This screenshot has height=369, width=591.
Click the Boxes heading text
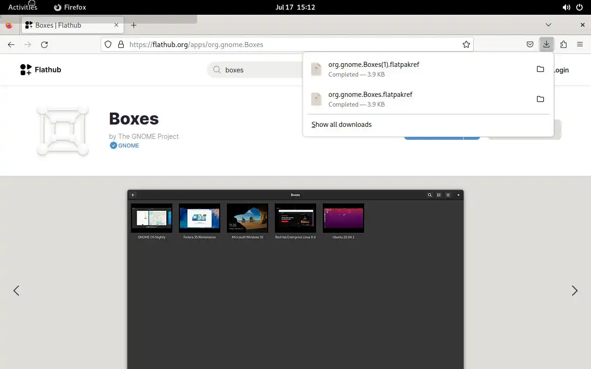(134, 119)
